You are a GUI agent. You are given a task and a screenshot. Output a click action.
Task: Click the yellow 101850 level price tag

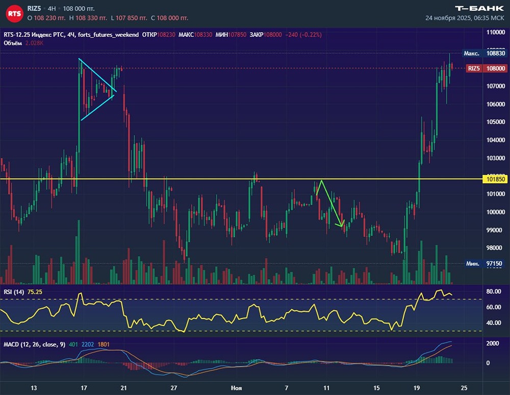[494, 179]
